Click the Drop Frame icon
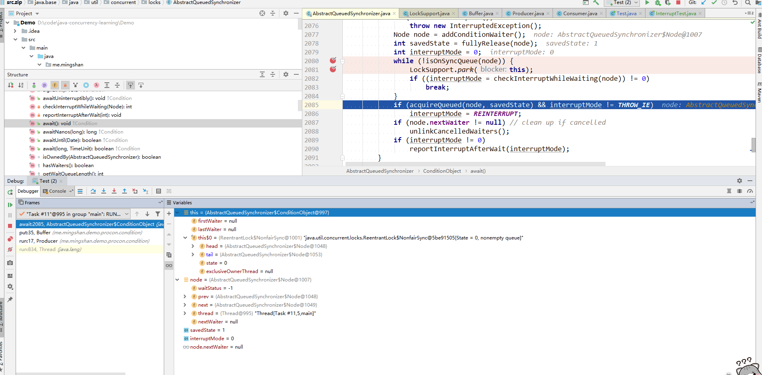Image resolution: width=762 pixels, height=375 pixels. pyautogui.click(x=135, y=191)
